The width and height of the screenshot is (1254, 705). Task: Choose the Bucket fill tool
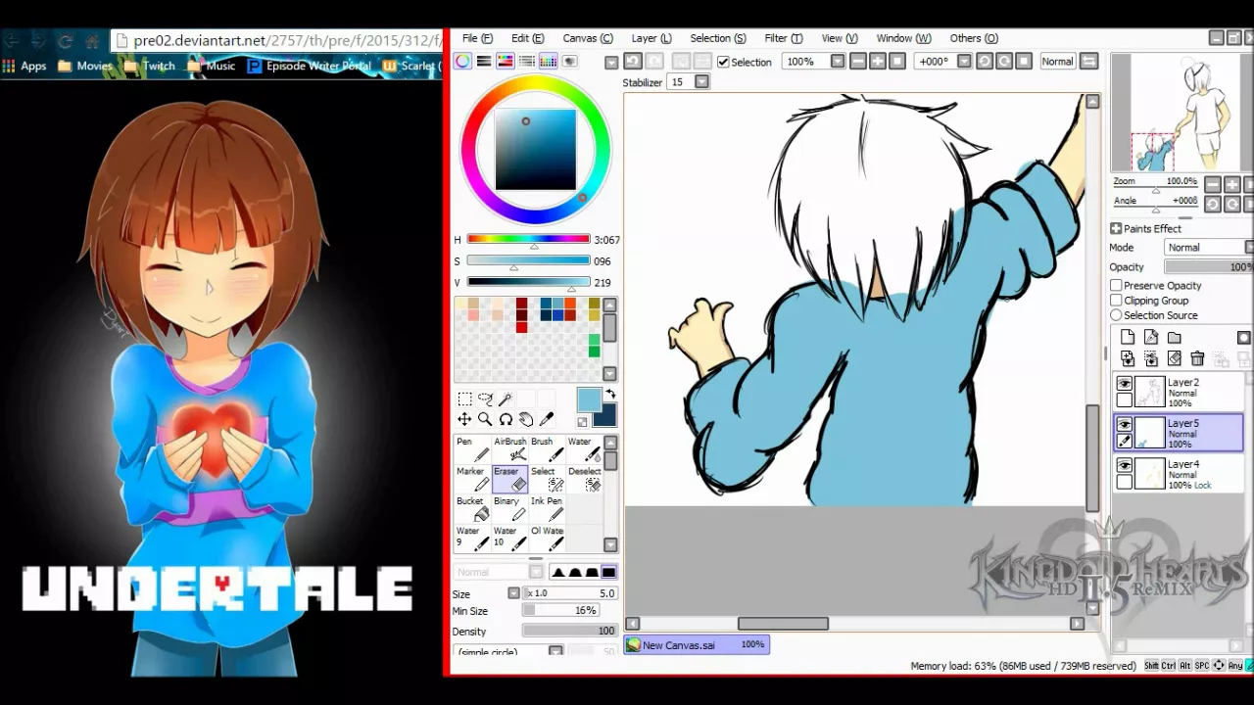pyautogui.click(x=472, y=509)
